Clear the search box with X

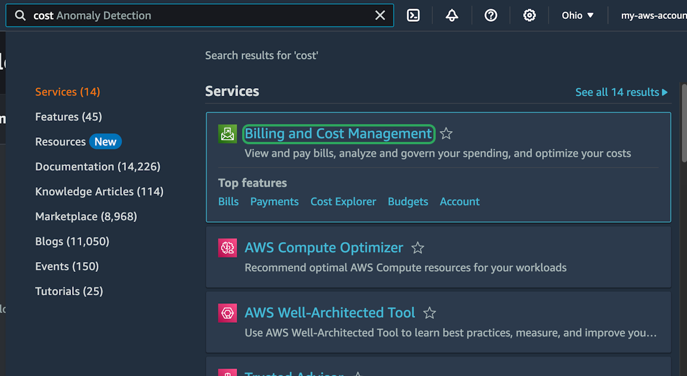point(380,15)
